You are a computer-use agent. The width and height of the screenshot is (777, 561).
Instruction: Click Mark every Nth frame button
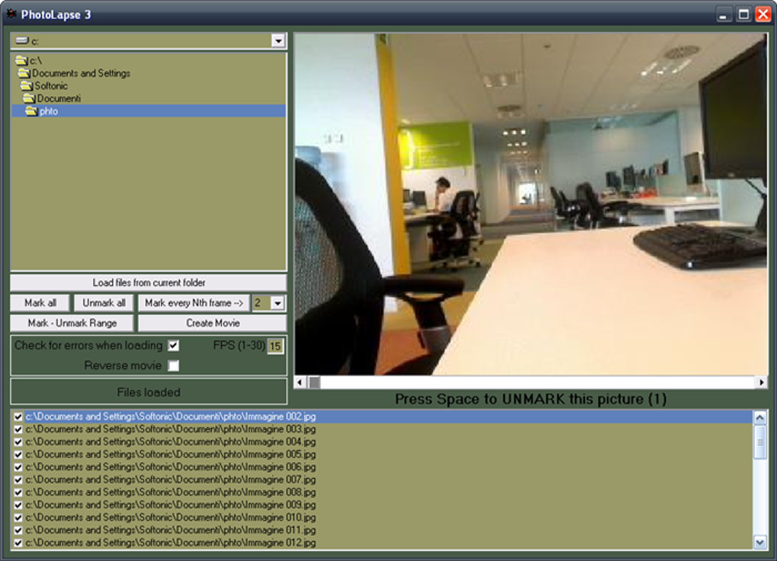point(193,303)
